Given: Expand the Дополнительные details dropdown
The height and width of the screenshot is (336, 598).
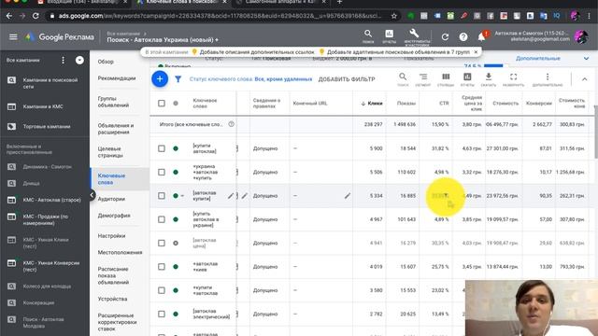Looking at the screenshot, I should 586,59.
